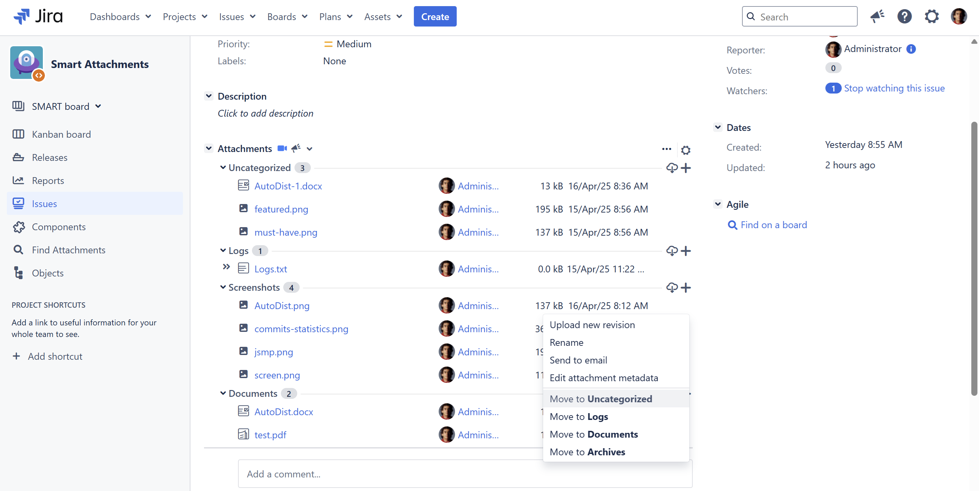Download all Uncategorized files with cloud icon
The width and height of the screenshot is (979, 491).
coord(672,168)
